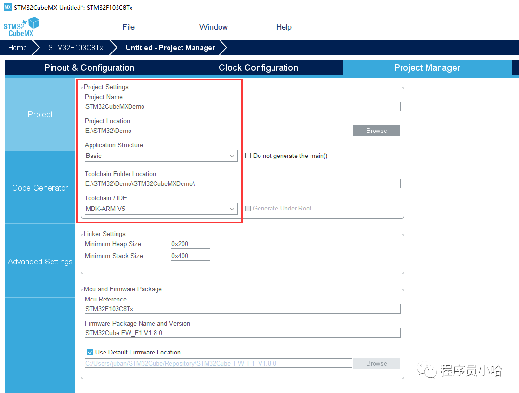Click the STM32CubeMX logo icon

[21, 27]
